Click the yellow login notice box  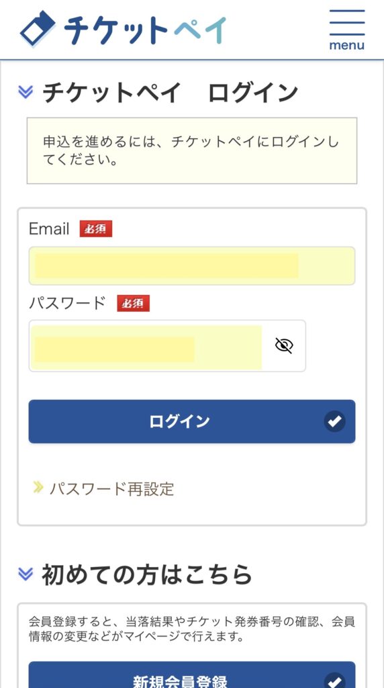(192, 150)
